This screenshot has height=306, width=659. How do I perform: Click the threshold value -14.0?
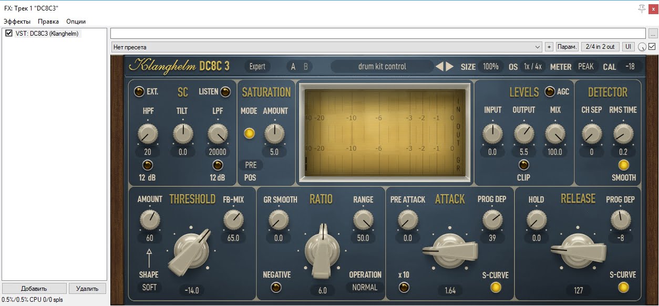click(x=192, y=290)
